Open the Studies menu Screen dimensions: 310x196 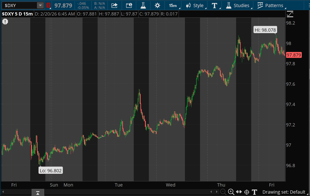tap(238, 5)
